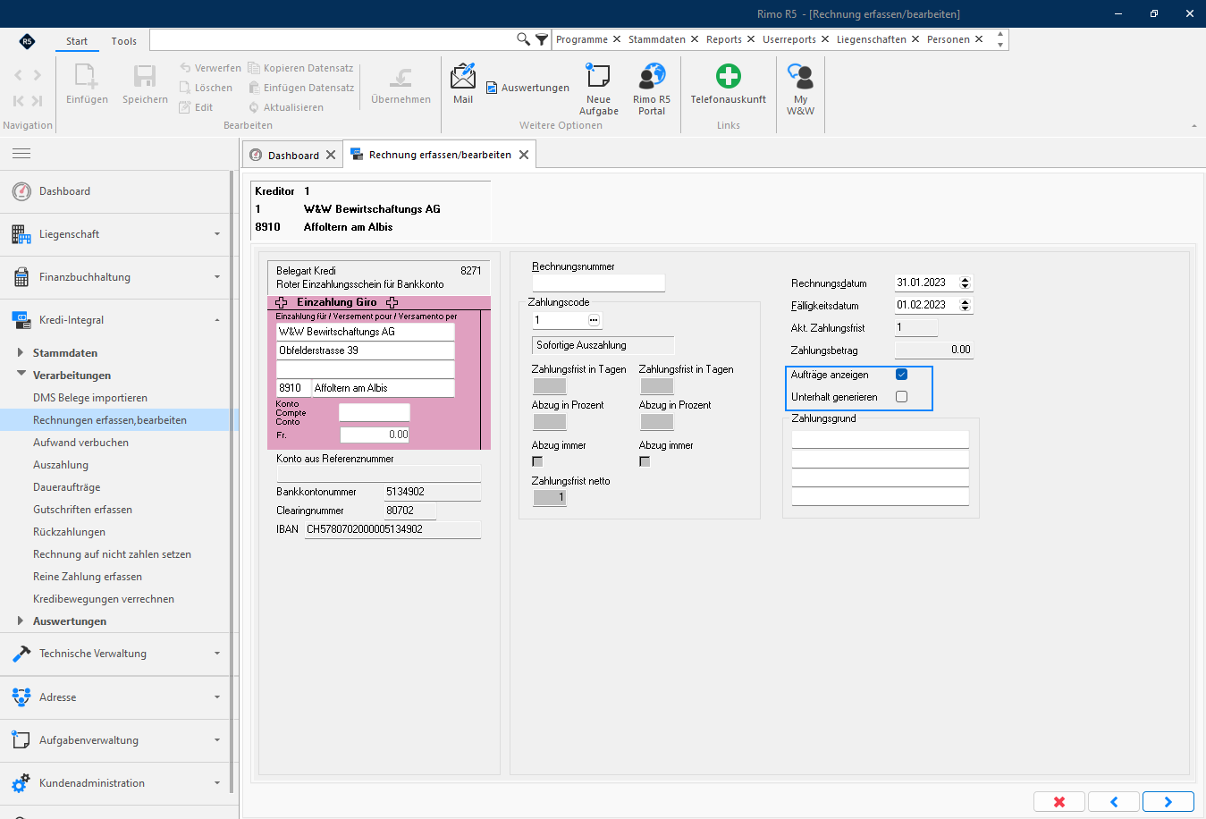Expand Technische Verwaltung section
Viewport: 1206px width, 819px height.
point(116,654)
